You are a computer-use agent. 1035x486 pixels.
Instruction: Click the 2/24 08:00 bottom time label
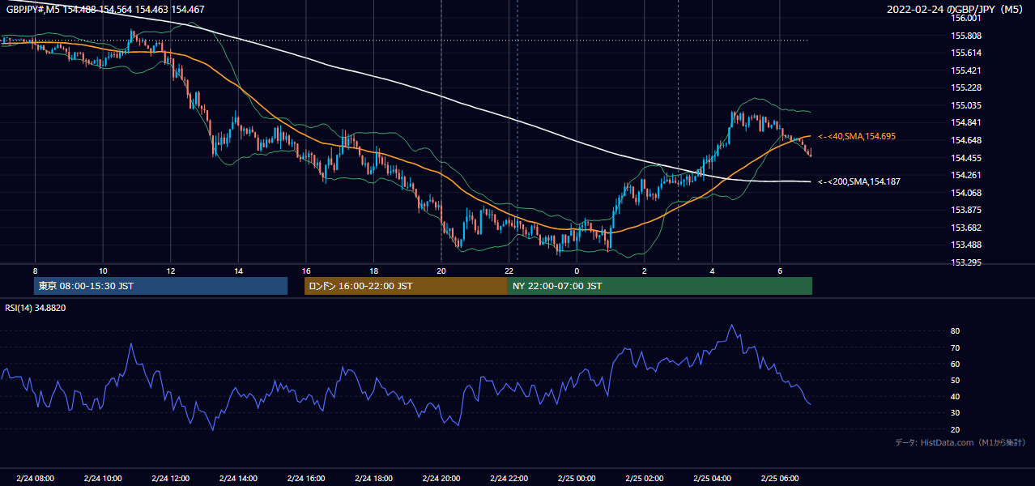pyautogui.click(x=35, y=478)
